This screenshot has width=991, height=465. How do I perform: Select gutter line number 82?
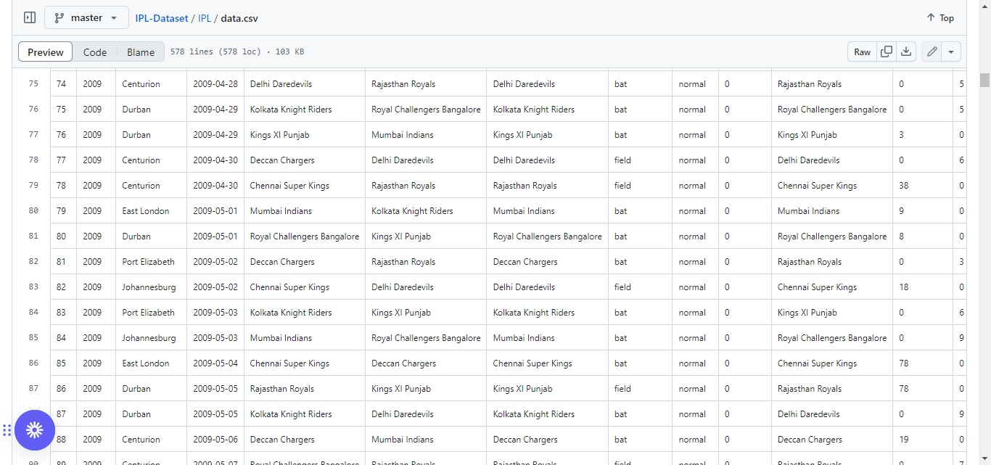[33, 262]
